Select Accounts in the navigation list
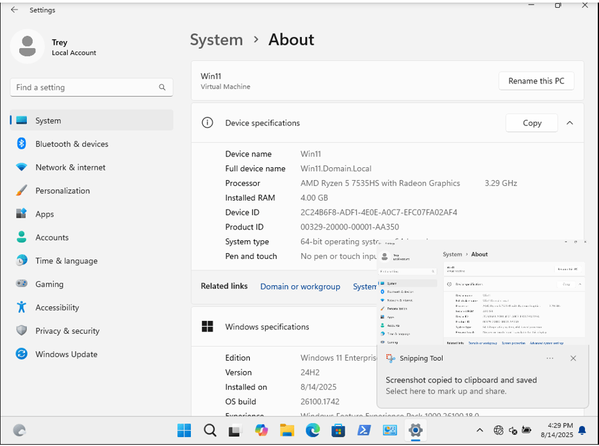Screen dimensions: 599x446 [x=51, y=238]
